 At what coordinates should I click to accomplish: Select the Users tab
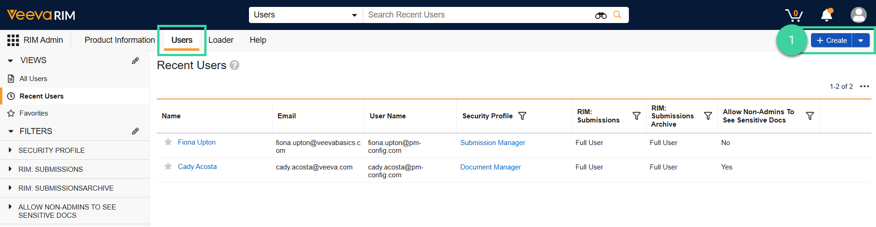point(182,40)
